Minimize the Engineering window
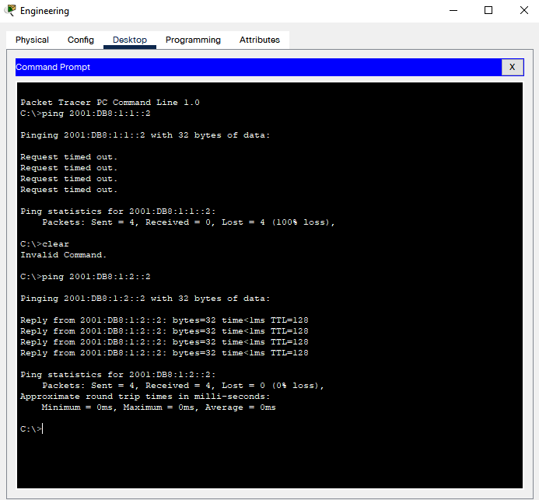This screenshot has height=500, width=539. point(453,10)
